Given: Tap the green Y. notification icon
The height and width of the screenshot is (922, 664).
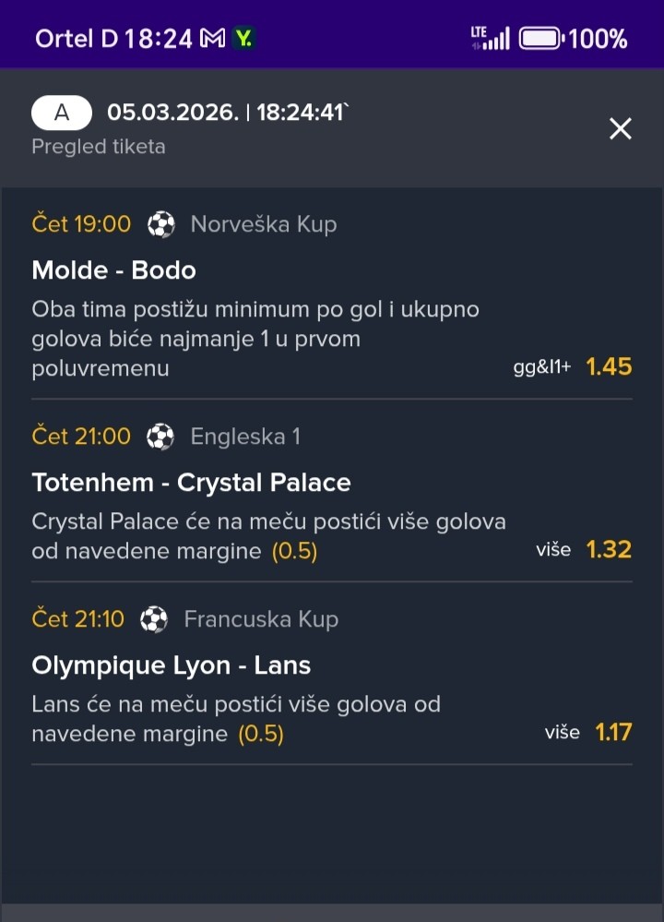Looking at the screenshot, I should [244, 39].
